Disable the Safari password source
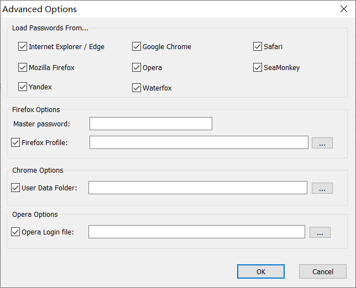The image size is (356, 288). pos(258,47)
